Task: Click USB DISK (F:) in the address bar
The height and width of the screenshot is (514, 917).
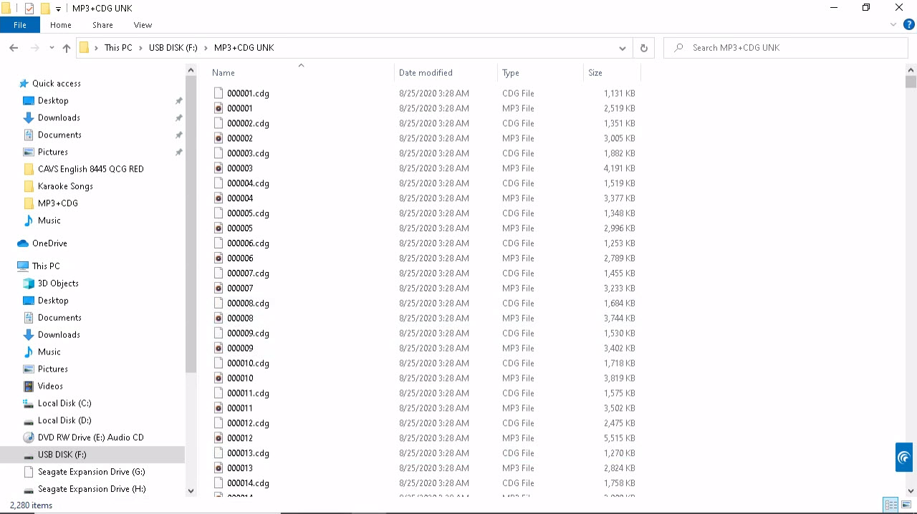Action: point(173,48)
